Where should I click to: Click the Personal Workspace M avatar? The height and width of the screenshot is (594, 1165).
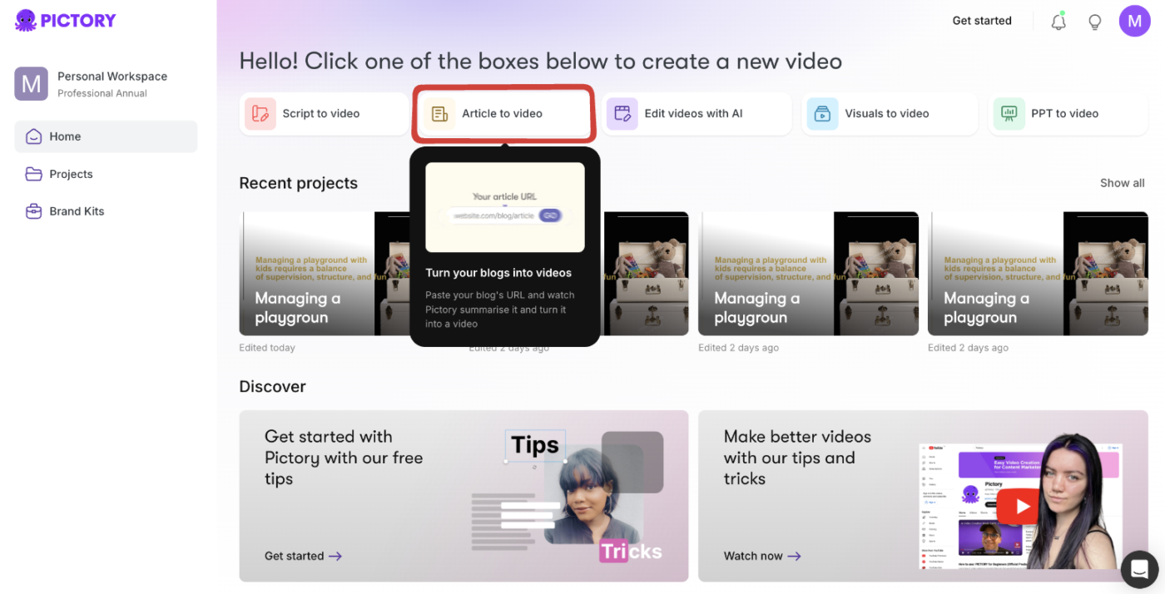[x=31, y=83]
